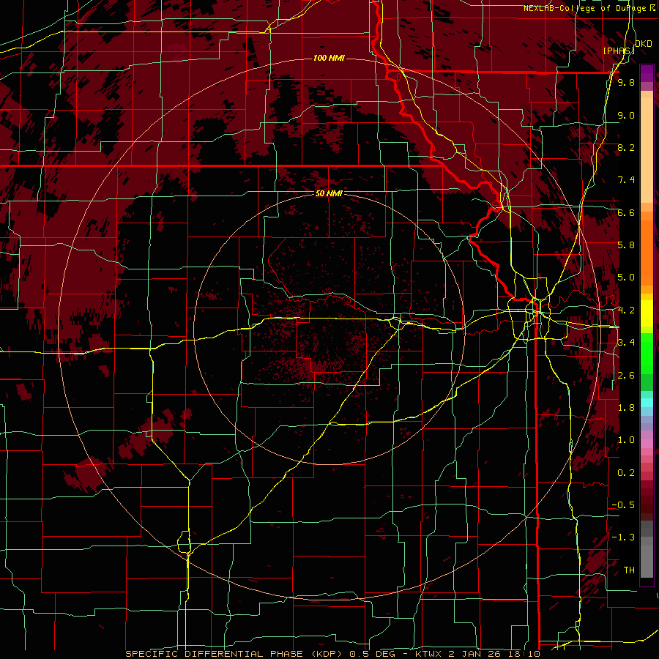Pick the cyan swatch on the color bar
Viewport: 659px width, 659px height.
(647, 403)
